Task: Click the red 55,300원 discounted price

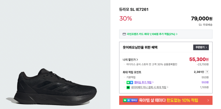Action: (x=199, y=59)
